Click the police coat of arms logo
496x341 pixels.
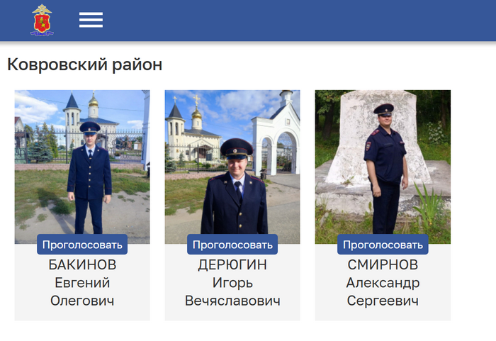tap(42, 20)
